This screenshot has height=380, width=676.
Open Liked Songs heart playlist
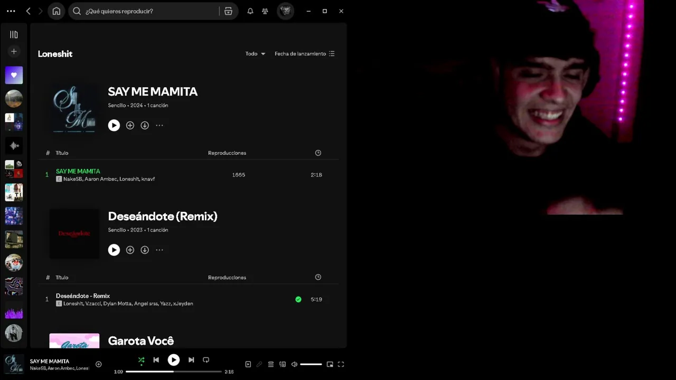14,75
